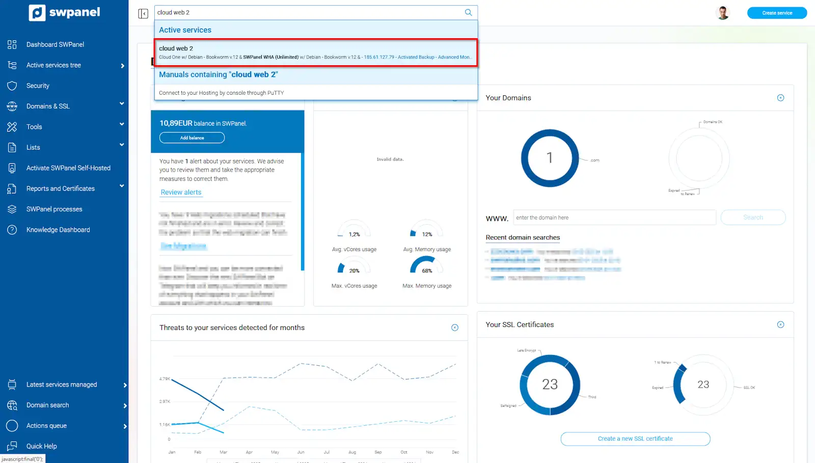Open Quick Help menu item

coord(41,446)
